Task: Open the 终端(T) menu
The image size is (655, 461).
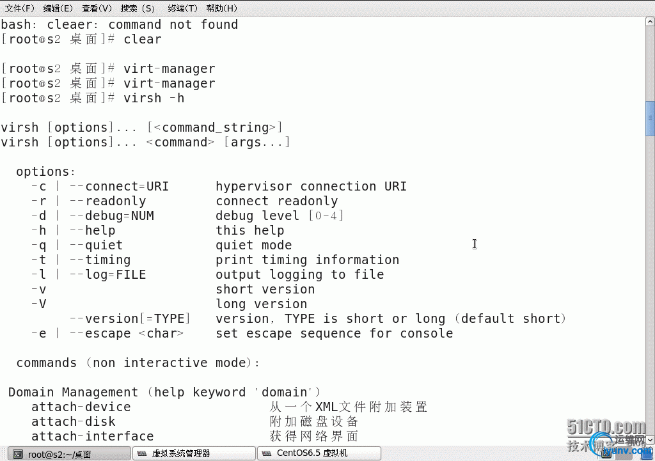Action: coord(182,8)
